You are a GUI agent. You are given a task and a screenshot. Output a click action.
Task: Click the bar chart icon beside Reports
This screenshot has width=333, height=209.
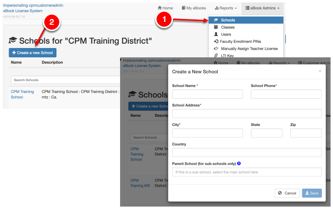pyautogui.click(x=217, y=8)
